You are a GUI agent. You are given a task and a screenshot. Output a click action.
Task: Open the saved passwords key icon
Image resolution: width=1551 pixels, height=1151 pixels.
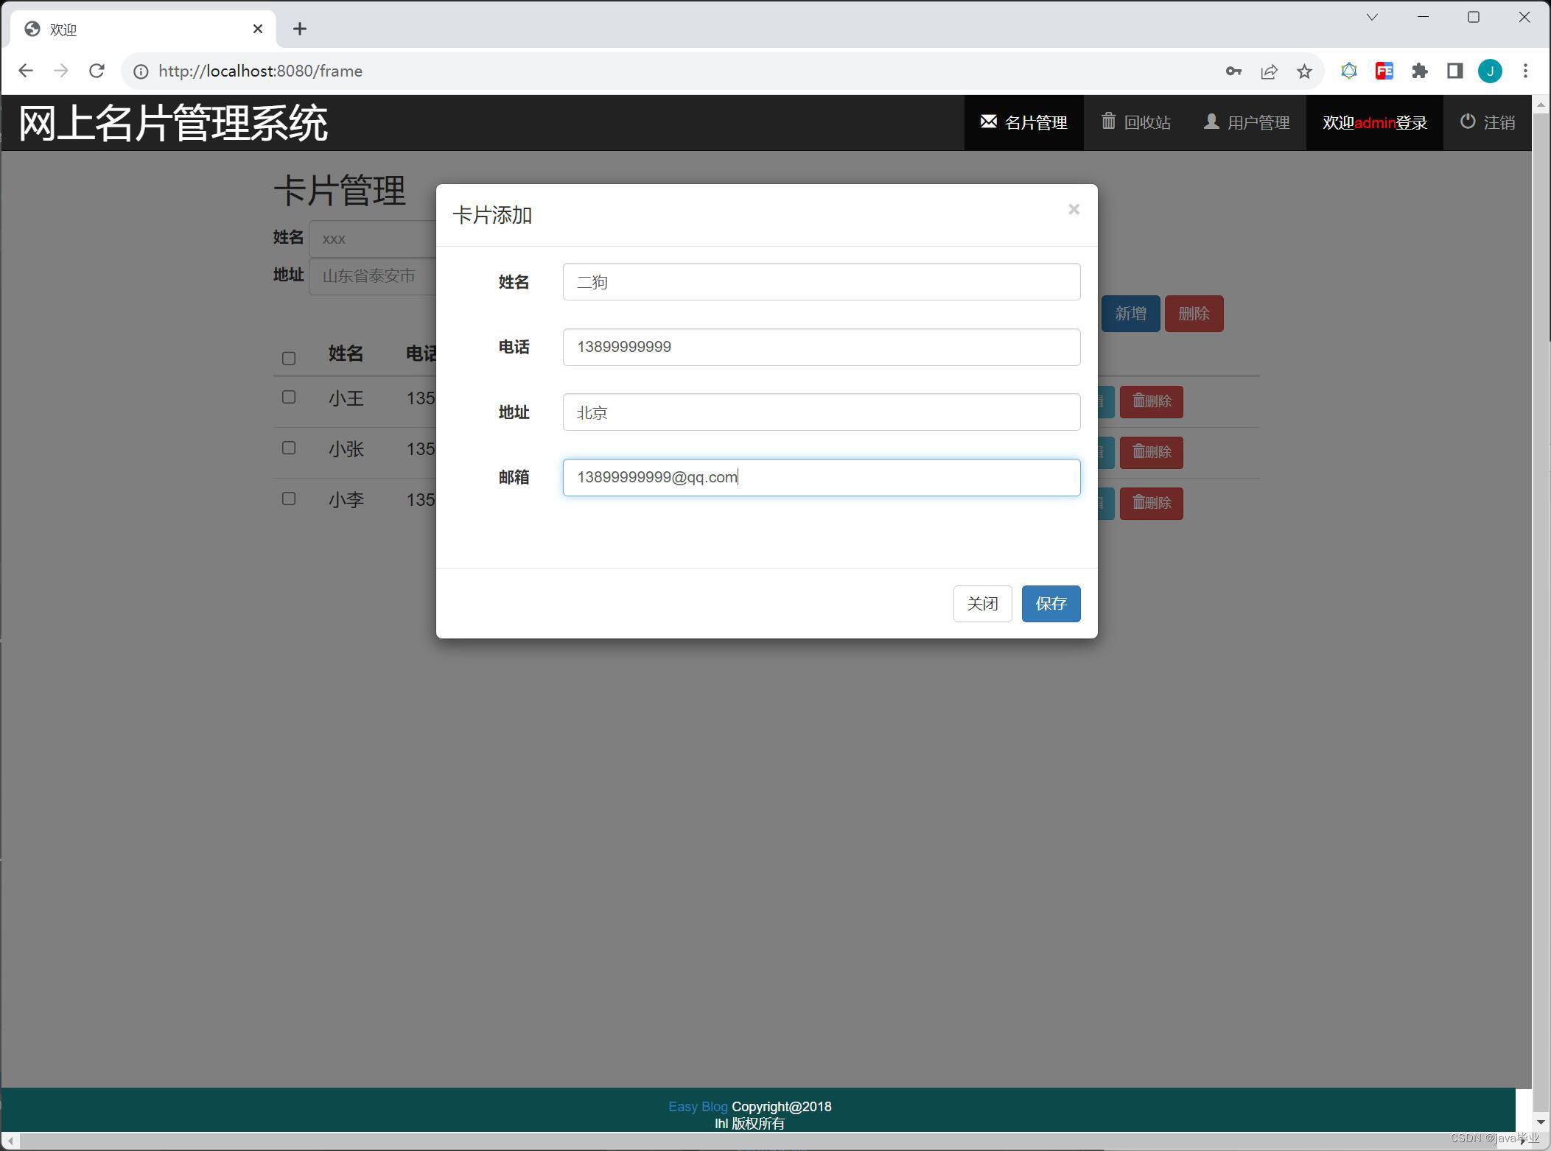click(1233, 71)
